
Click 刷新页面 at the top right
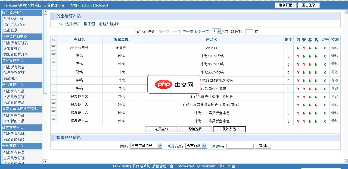point(285,5)
